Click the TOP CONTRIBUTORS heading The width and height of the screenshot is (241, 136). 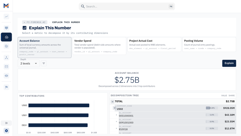[32, 96]
